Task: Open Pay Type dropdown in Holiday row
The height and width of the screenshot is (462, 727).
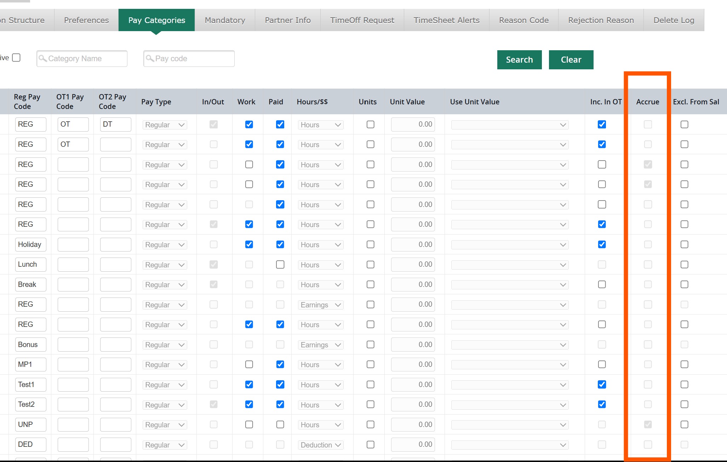Action: (x=165, y=245)
